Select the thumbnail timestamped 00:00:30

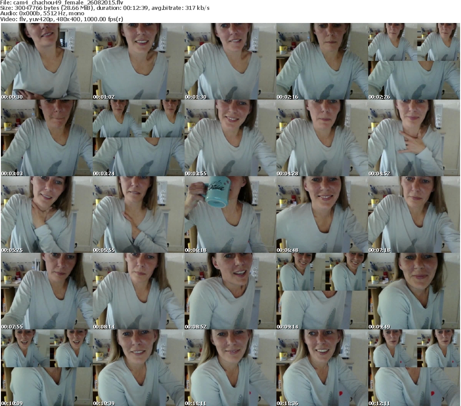pos(46,61)
